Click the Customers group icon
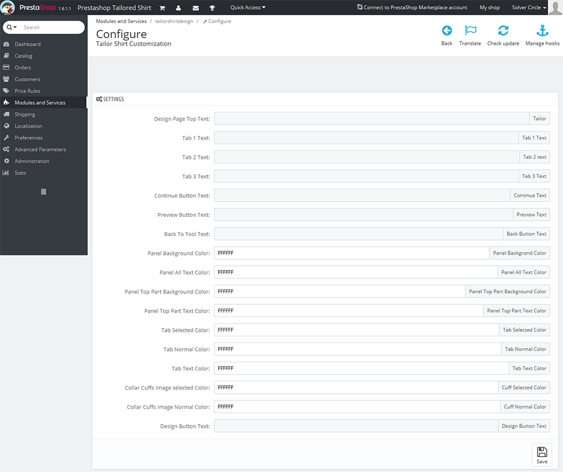 pyautogui.click(x=6, y=79)
